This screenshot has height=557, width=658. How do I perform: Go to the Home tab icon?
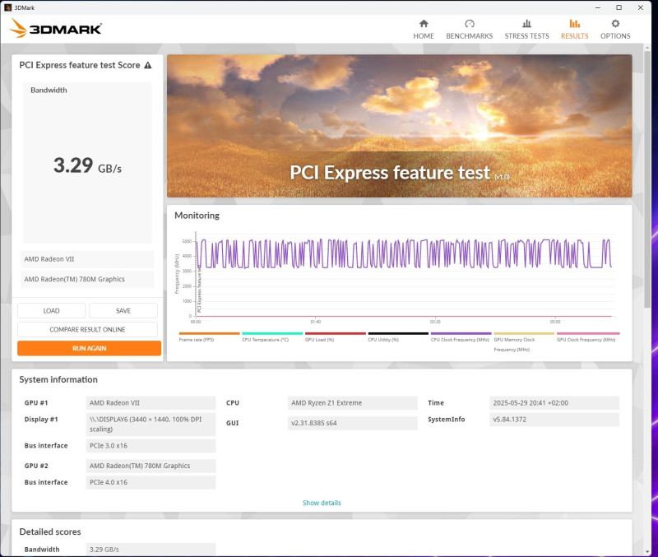click(x=424, y=24)
